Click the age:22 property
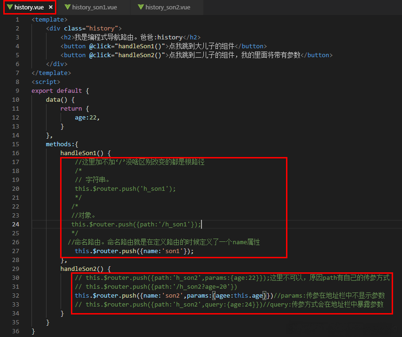402x337 pixels. 87,118
